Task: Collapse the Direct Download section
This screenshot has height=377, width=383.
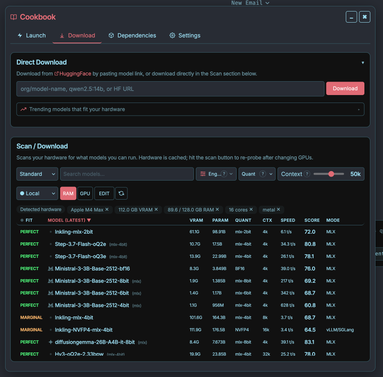Action: coord(363,63)
